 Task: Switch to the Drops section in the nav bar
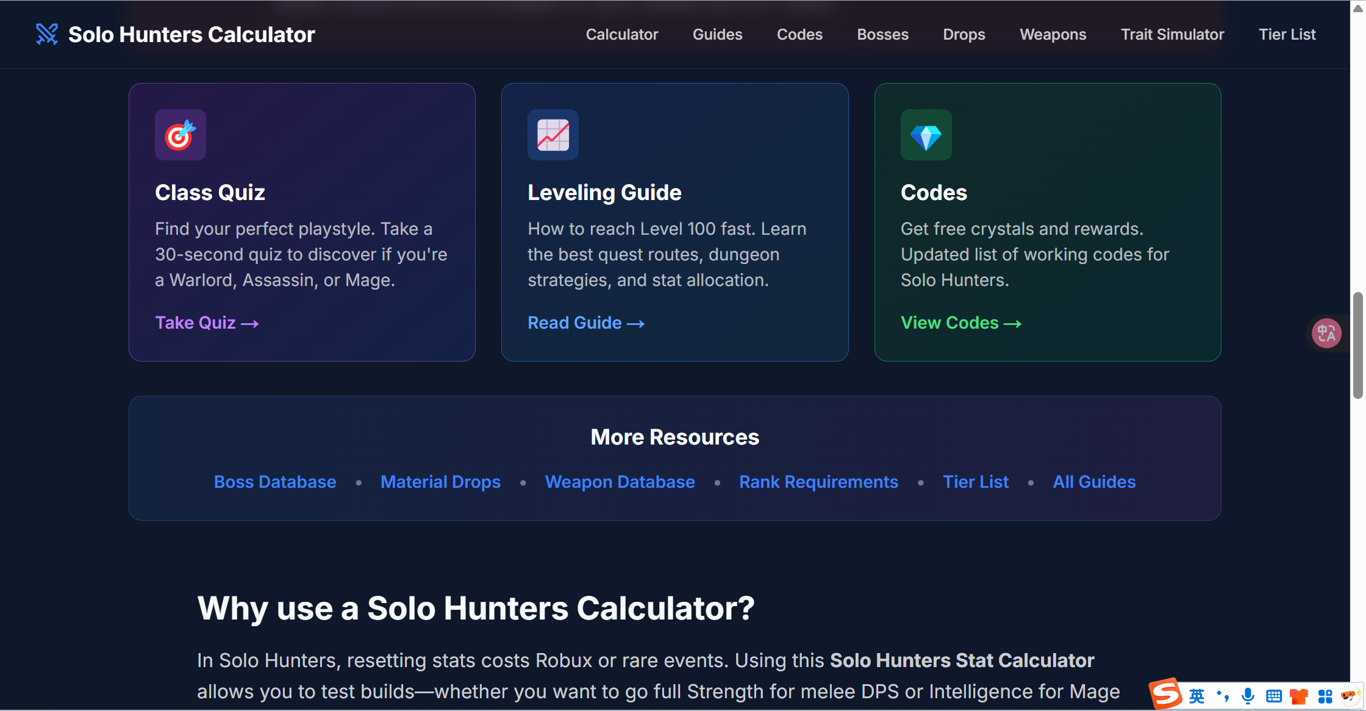tap(964, 34)
